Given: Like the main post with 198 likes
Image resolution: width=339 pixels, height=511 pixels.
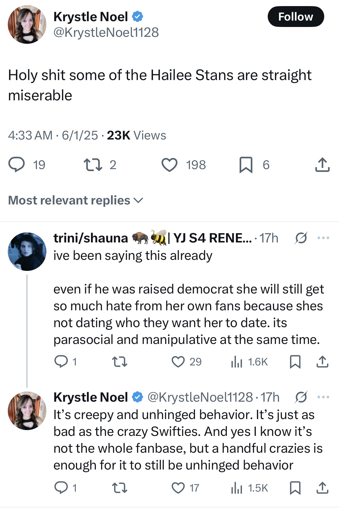Looking at the screenshot, I should pyautogui.click(x=170, y=164).
